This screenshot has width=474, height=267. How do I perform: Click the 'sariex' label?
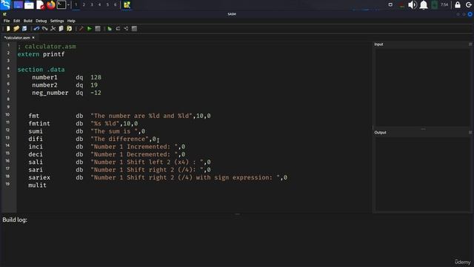(x=39, y=177)
